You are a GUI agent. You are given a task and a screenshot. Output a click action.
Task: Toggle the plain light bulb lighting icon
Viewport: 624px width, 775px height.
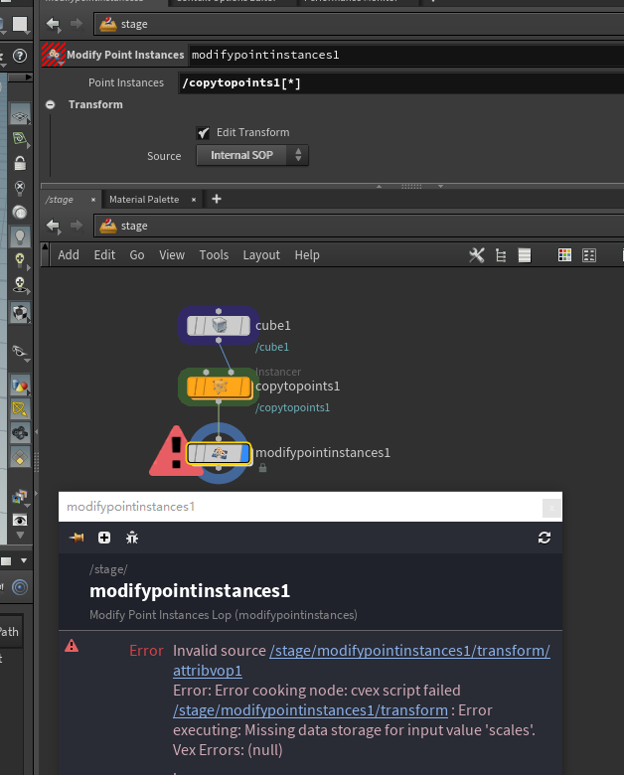[x=20, y=236]
